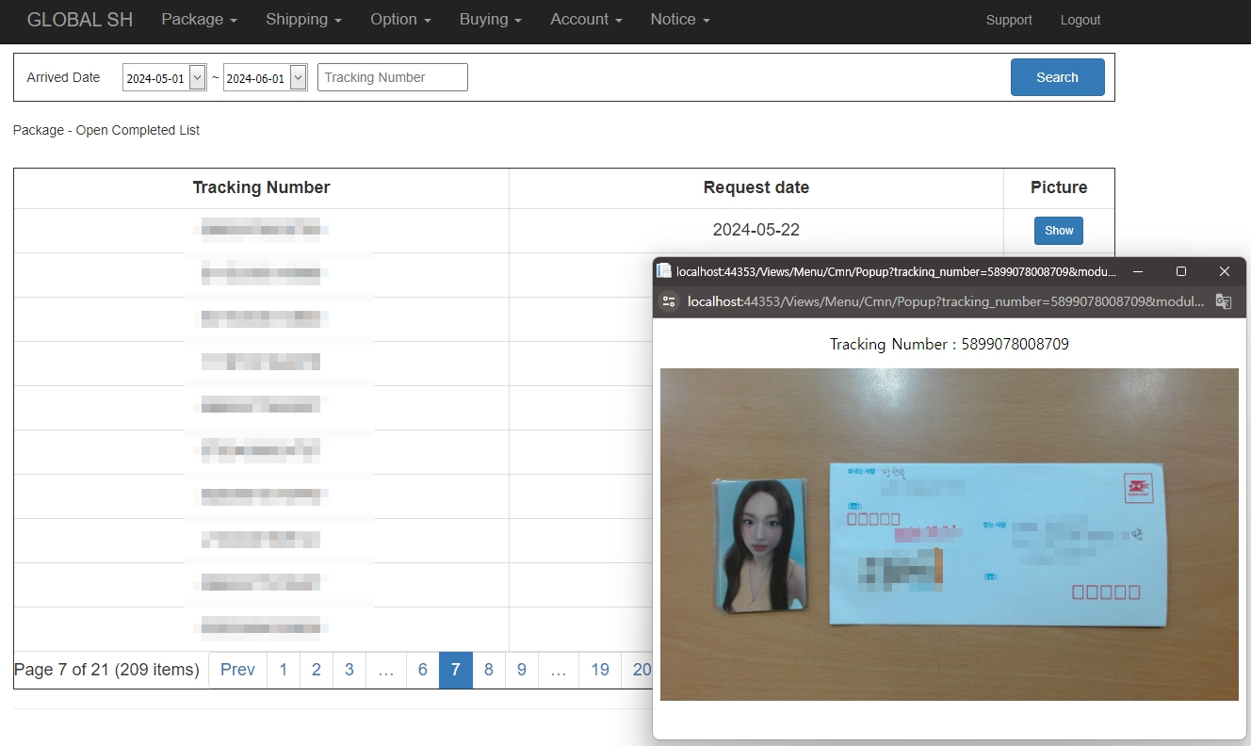Click Show button for 2024-05-22 row

[1058, 231]
